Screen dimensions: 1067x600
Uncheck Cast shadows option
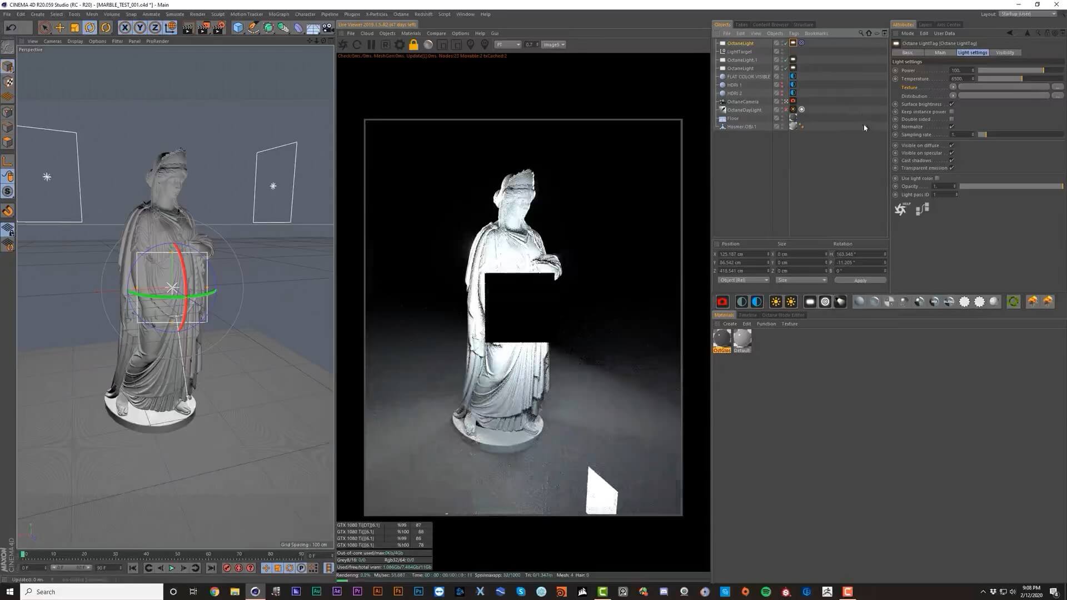tap(952, 160)
